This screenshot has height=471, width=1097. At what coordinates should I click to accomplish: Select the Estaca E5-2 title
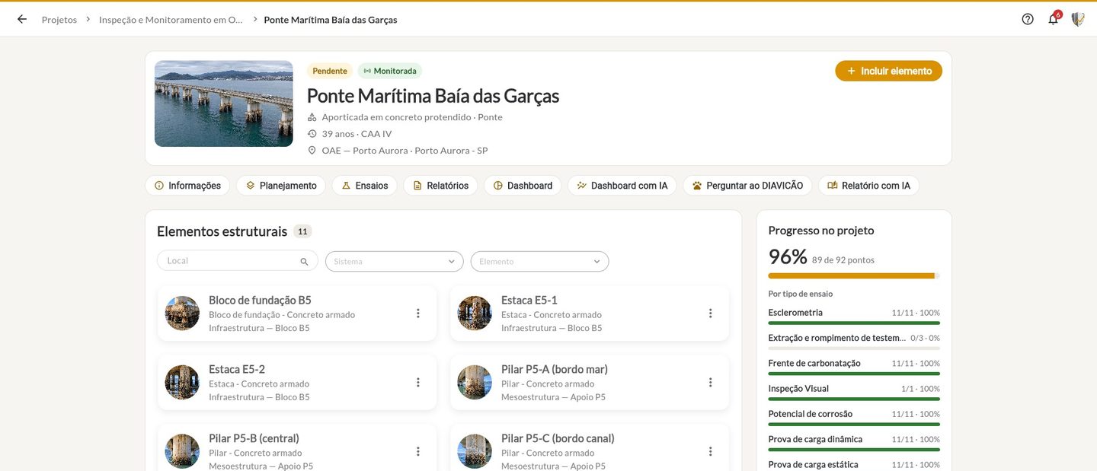(237, 369)
